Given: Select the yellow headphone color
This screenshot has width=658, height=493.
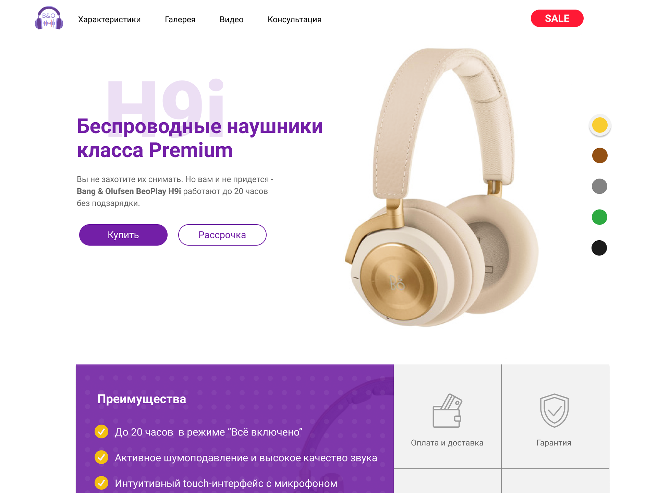Looking at the screenshot, I should pyautogui.click(x=600, y=125).
